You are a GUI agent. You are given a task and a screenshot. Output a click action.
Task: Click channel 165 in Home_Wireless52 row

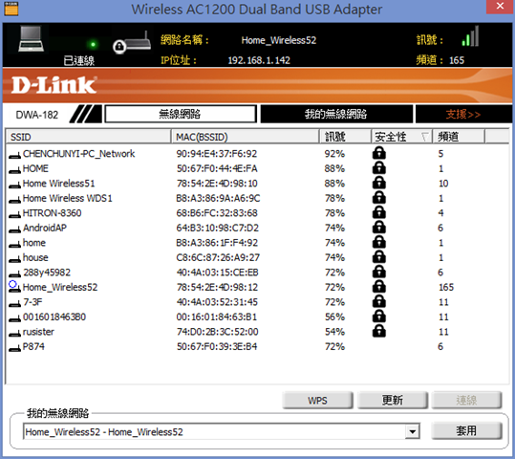pos(446,287)
